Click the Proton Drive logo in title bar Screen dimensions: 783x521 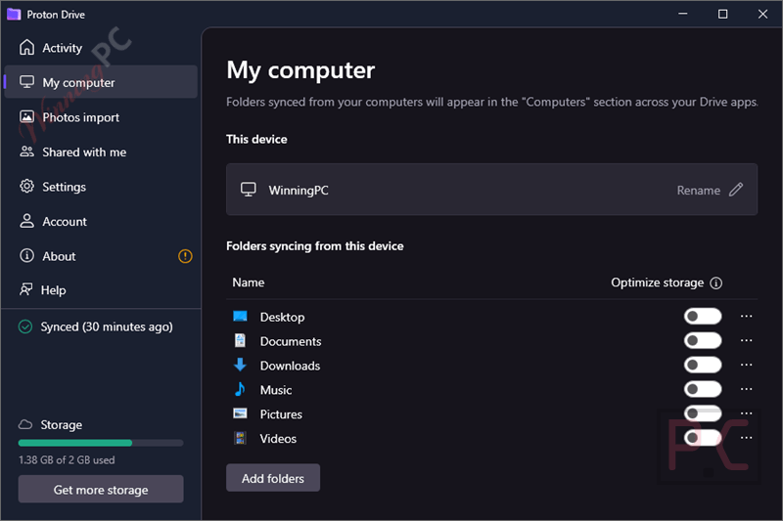click(x=14, y=14)
